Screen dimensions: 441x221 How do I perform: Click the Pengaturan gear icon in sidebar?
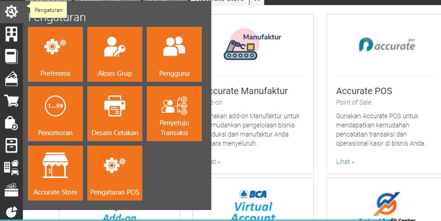11,12
